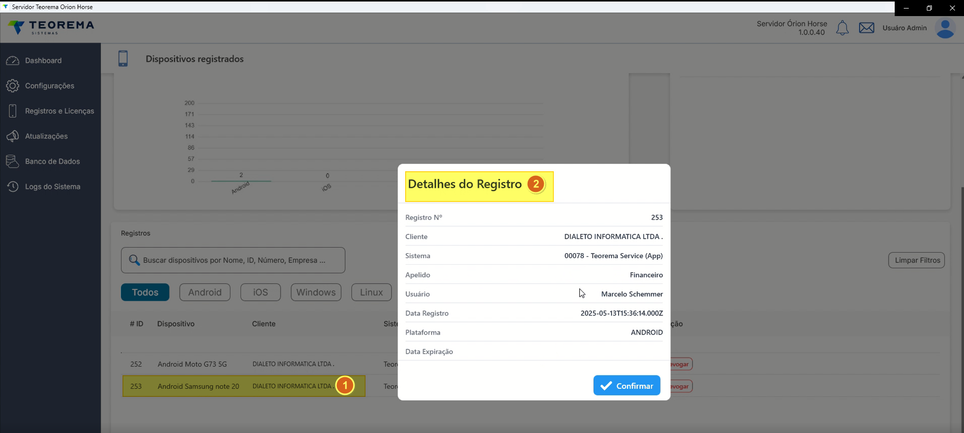Open the mail envelope icon

pos(867,28)
